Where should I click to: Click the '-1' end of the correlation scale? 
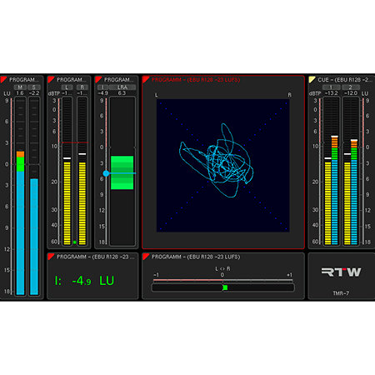pos(156,275)
